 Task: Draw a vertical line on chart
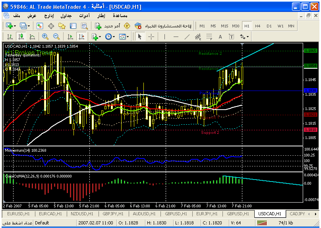point(164,37)
